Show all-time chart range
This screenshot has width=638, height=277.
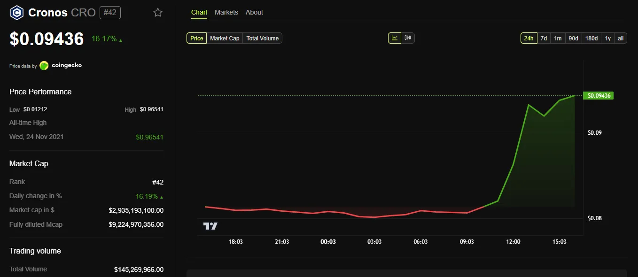621,38
